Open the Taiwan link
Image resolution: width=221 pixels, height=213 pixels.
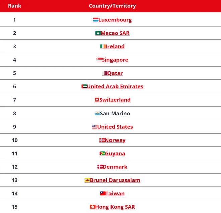[x=115, y=194]
